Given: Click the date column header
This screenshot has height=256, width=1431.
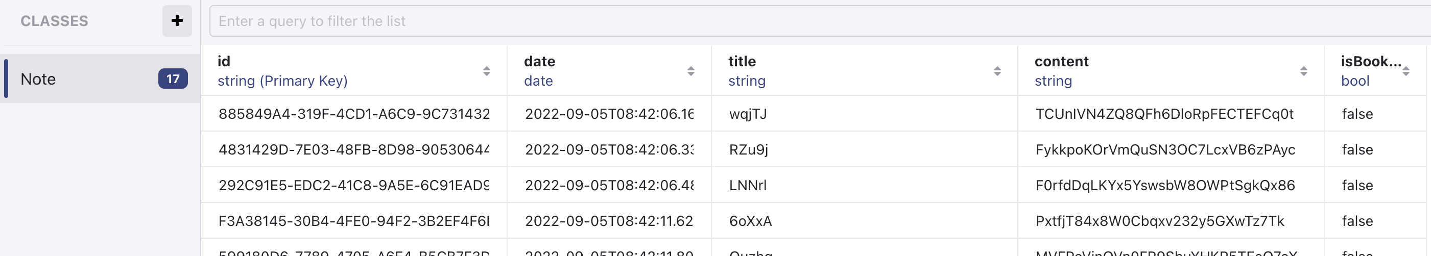Looking at the screenshot, I should click(x=609, y=70).
